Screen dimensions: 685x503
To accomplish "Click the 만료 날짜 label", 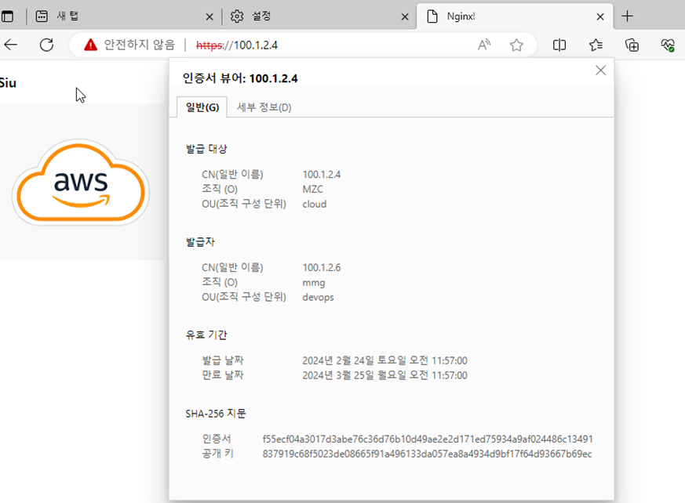I will (x=223, y=375).
